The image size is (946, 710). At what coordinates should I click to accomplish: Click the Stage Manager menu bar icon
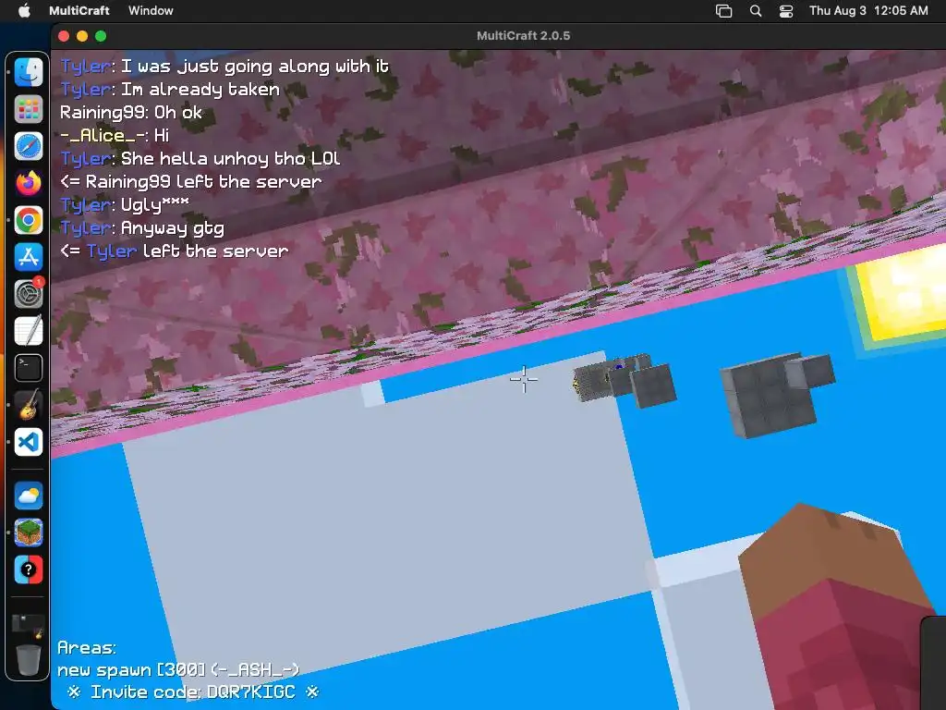click(723, 11)
